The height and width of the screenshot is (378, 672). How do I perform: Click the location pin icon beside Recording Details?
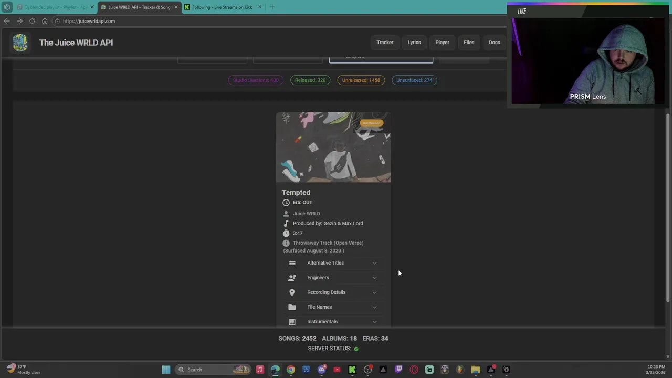click(x=292, y=292)
